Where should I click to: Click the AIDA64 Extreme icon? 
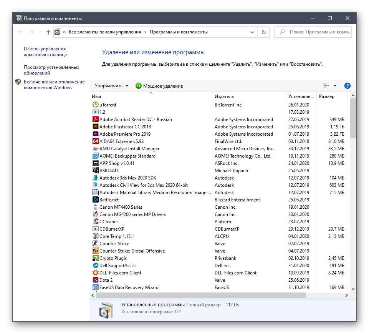[96, 141]
